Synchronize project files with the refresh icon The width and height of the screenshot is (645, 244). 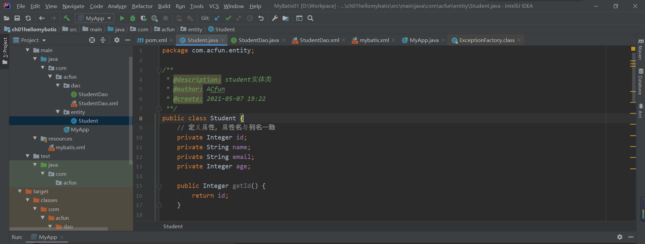[x=28, y=18]
